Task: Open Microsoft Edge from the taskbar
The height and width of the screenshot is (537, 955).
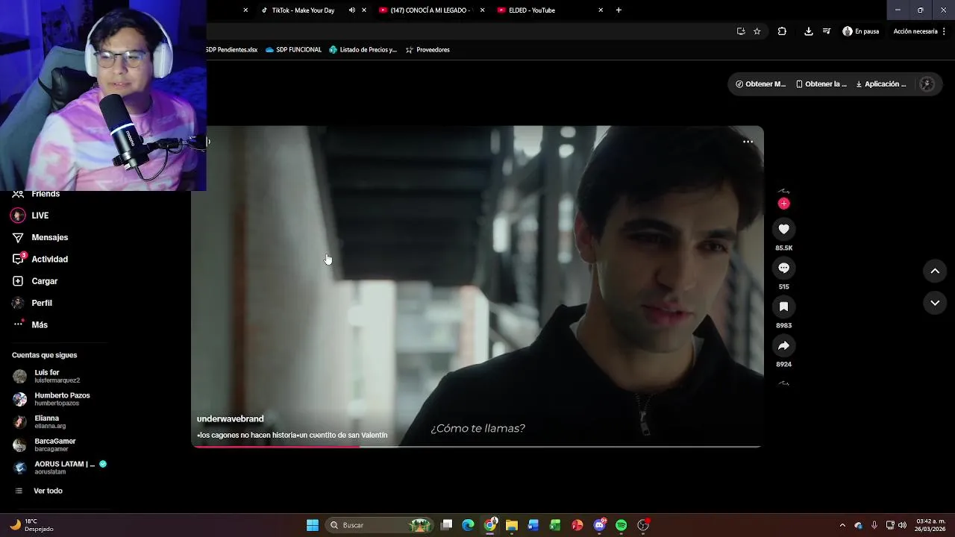Action: (x=468, y=525)
